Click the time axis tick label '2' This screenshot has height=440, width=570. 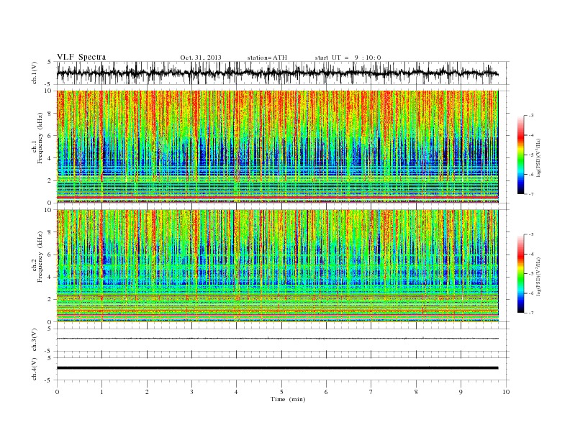pyautogui.click(x=147, y=392)
